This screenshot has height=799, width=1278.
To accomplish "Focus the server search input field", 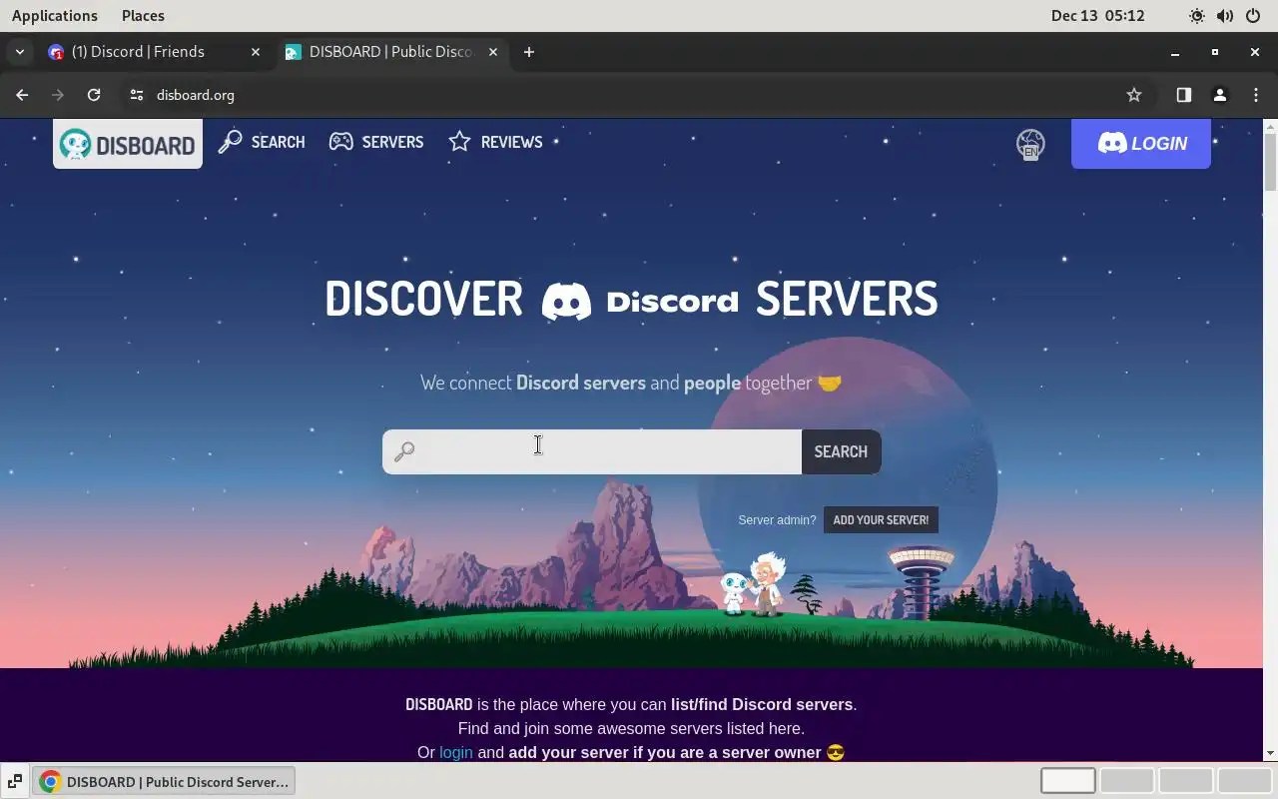I will pos(592,451).
